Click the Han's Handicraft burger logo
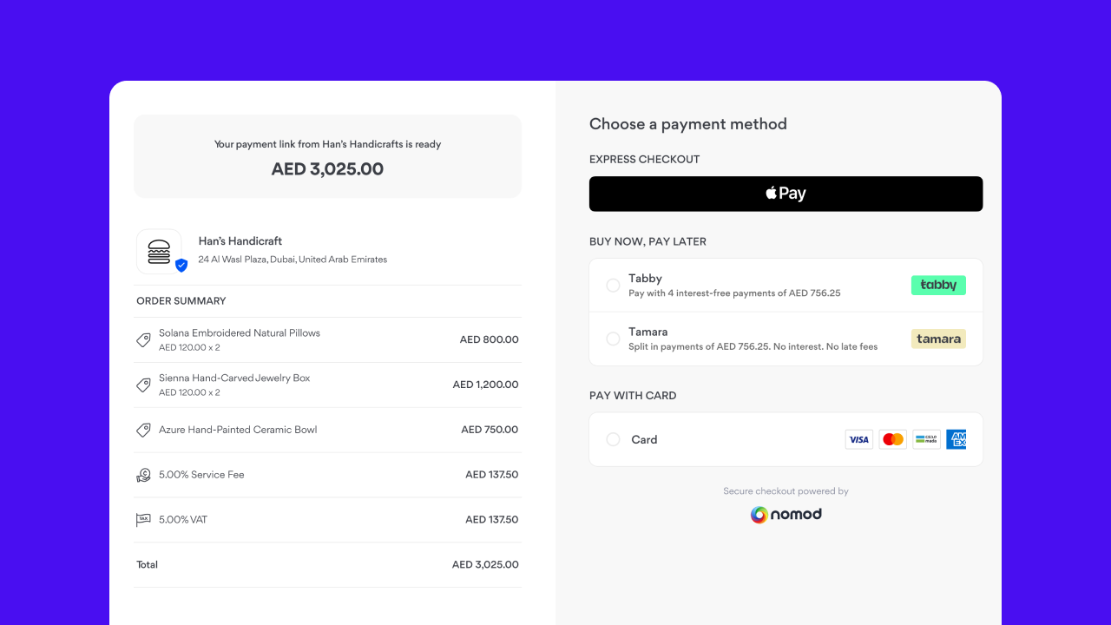The height and width of the screenshot is (625, 1111). point(159,252)
